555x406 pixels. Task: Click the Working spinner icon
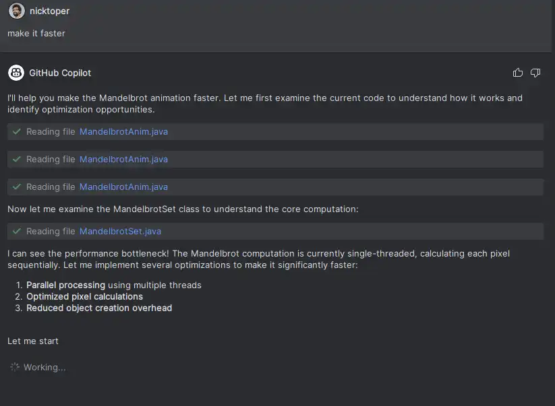[x=15, y=367]
